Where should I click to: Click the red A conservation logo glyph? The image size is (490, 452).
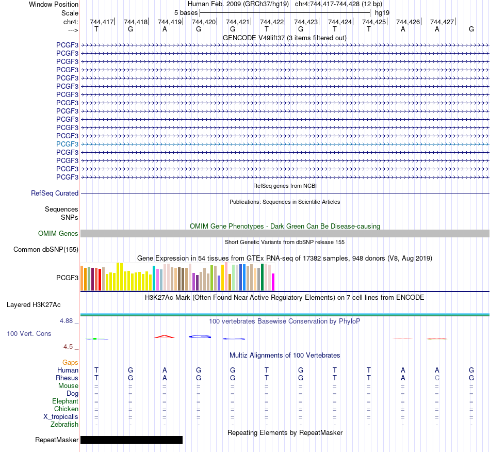[165, 336]
